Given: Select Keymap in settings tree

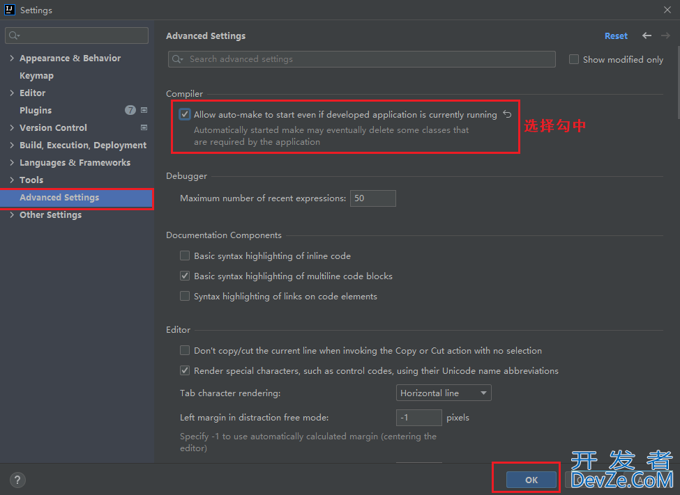Looking at the screenshot, I should pyautogui.click(x=36, y=75).
